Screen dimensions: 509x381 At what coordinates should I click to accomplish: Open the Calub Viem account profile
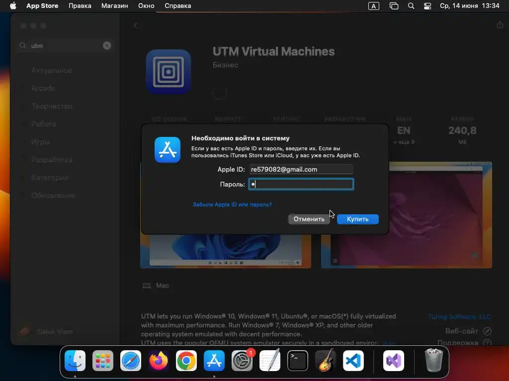(x=47, y=331)
